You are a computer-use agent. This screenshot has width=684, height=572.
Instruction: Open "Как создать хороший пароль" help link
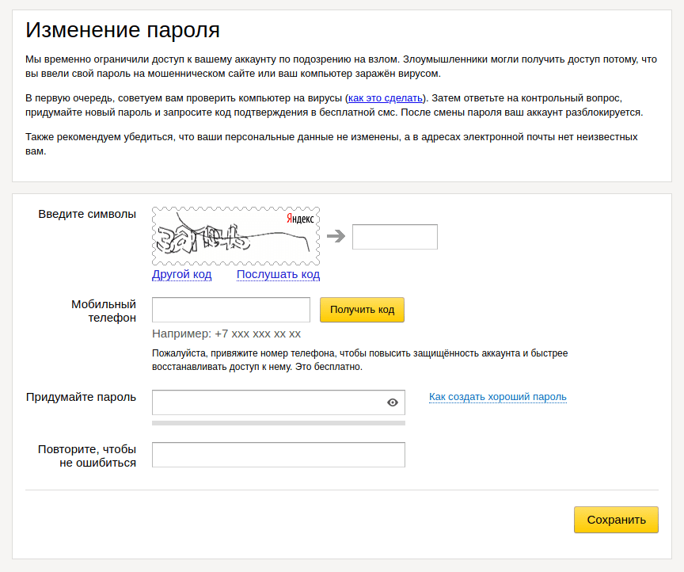point(498,397)
